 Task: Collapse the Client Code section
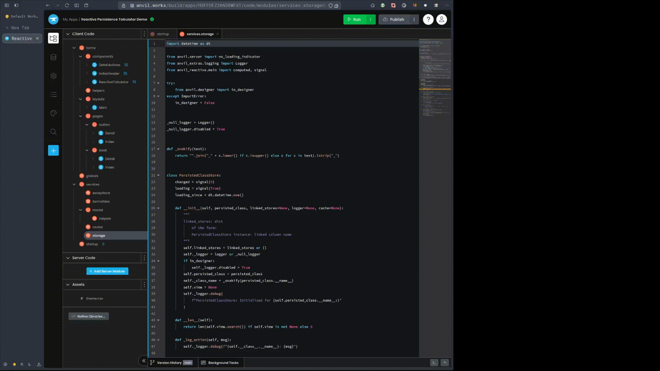click(x=68, y=34)
